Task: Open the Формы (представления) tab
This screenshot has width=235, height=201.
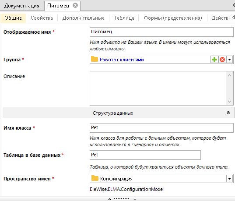Action: [x=173, y=18]
